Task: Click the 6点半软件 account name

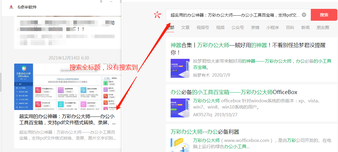Action: pos(27,7)
